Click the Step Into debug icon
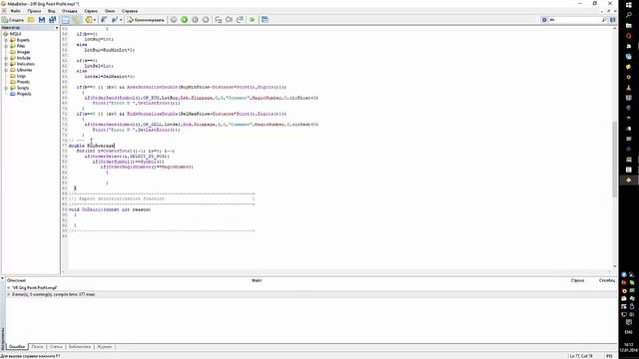Viewport: 639px width, 359px height. [x=219, y=20]
